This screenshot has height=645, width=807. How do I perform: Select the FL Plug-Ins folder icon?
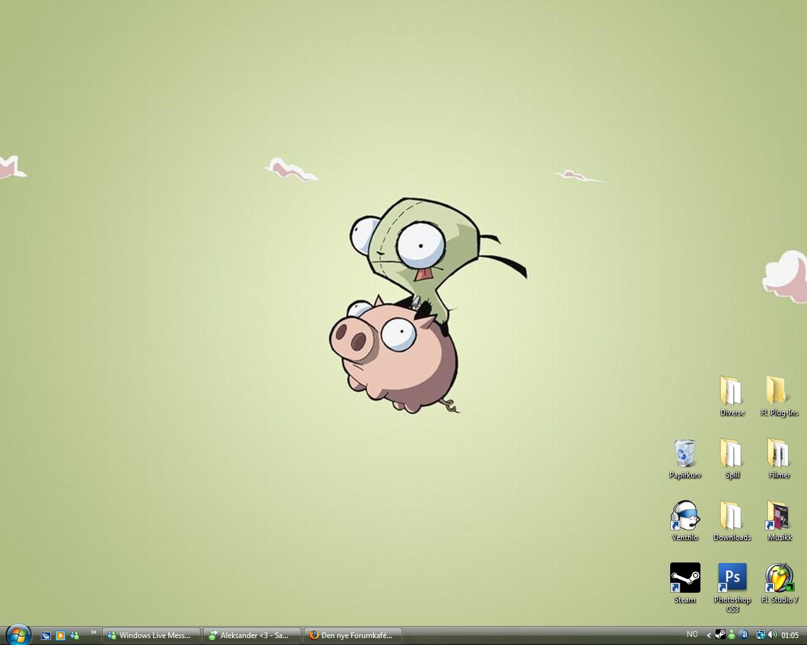pos(779,397)
